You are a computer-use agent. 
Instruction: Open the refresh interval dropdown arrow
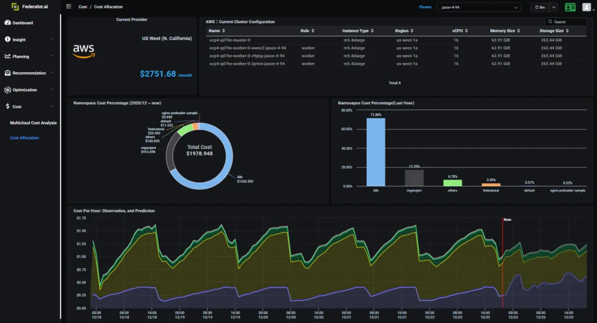pos(554,7)
